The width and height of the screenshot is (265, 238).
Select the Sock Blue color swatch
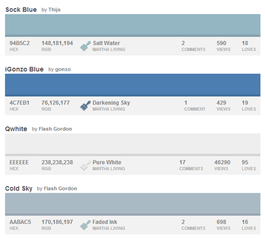[x=133, y=25]
